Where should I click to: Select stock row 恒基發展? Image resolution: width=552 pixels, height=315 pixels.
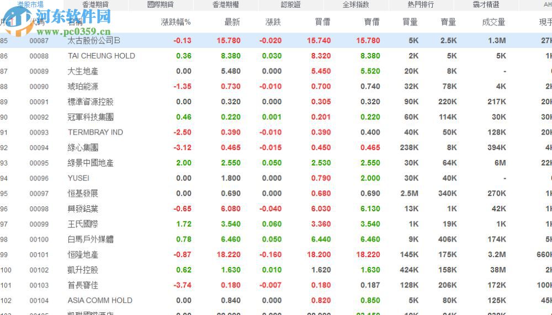pyautogui.click(x=276, y=194)
